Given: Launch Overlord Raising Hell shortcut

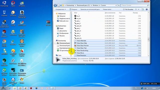Looking at the screenshot, I should tap(22, 14).
